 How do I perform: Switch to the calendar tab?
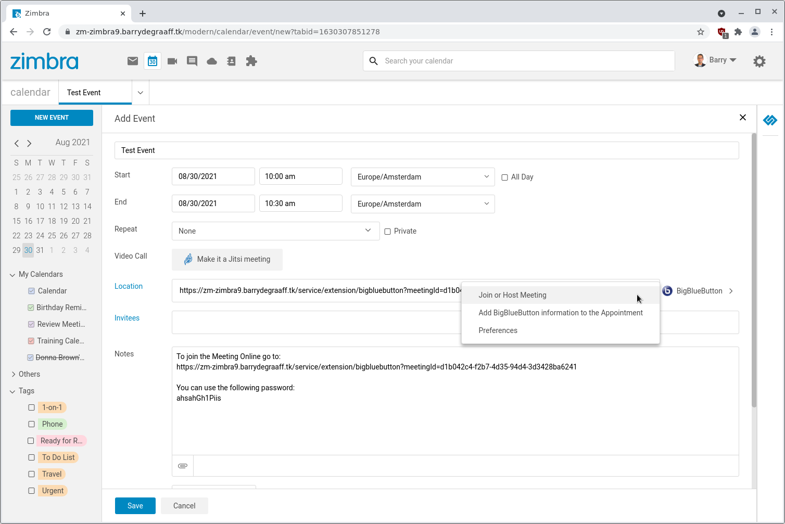30,92
